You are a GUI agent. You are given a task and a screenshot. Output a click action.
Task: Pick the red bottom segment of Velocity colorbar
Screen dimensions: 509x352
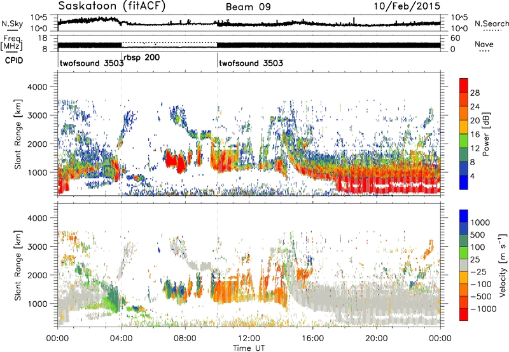click(x=464, y=315)
